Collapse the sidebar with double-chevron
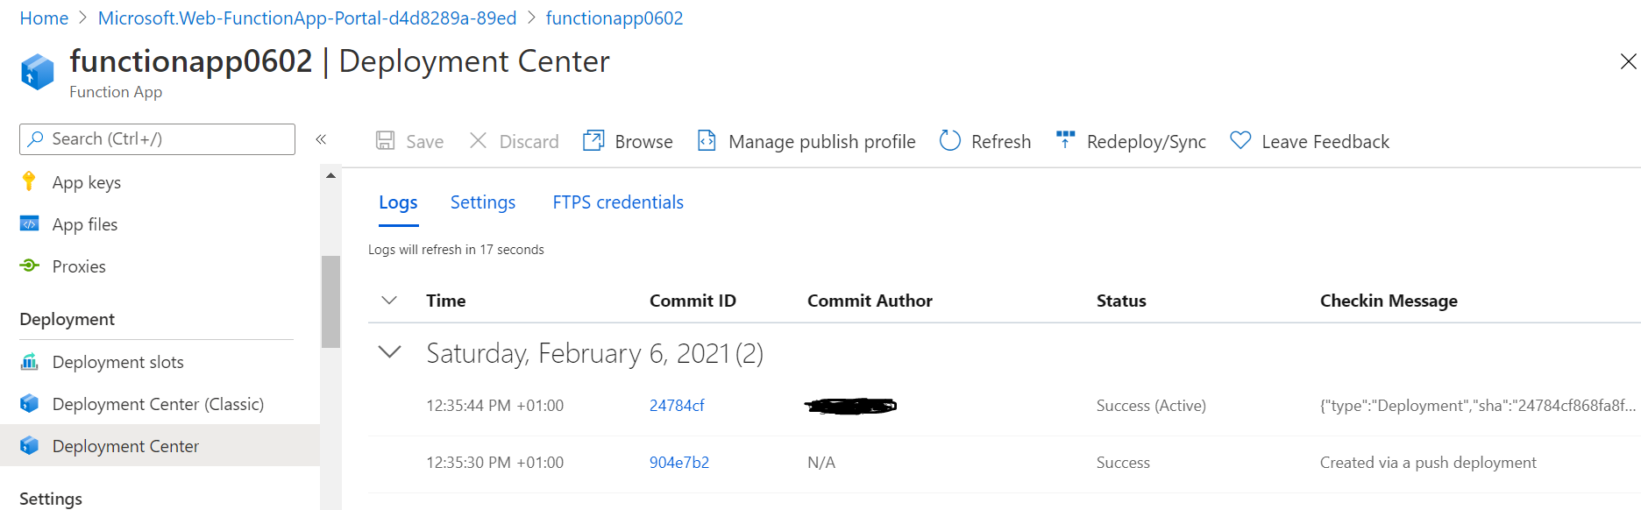Screen dimensions: 1641x510 pos(321,139)
